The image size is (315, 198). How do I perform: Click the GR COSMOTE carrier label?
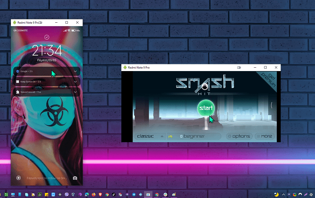tap(21, 31)
